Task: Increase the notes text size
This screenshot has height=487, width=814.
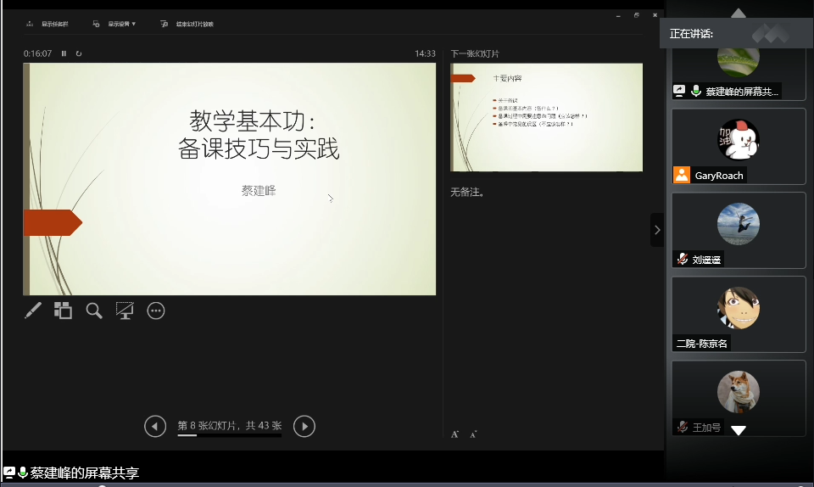Action: tap(454, 434)
